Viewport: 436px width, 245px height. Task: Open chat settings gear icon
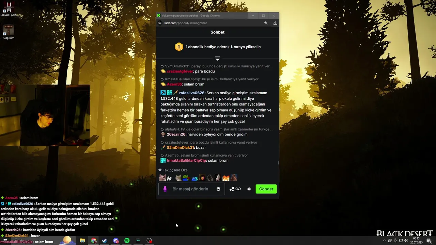pyautogui.click(x=249, y=189)
